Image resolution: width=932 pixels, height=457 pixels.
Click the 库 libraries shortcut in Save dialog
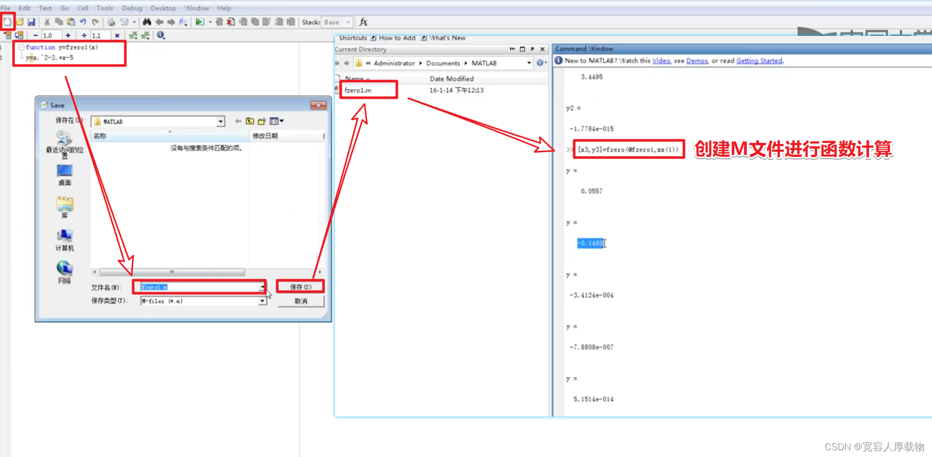(64, 207)
